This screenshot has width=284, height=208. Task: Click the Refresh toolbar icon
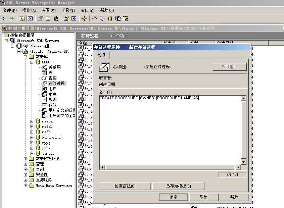[48, 18]
